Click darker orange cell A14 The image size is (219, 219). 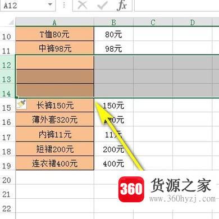click(x=54, y=91)
